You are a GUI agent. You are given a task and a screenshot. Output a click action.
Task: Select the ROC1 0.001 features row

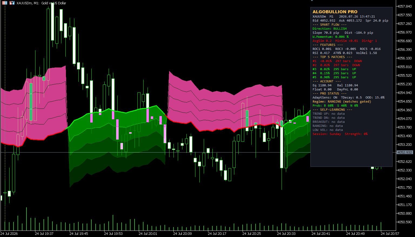[346, 49]
